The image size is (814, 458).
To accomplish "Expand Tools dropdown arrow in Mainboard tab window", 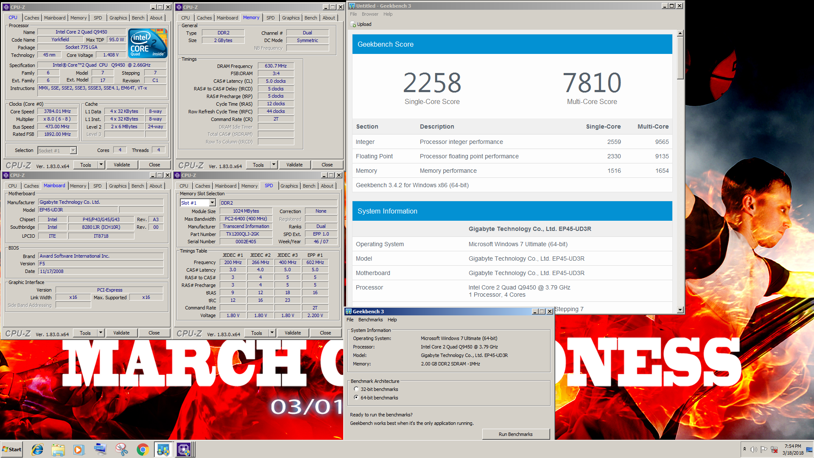I will click(101, 333).
